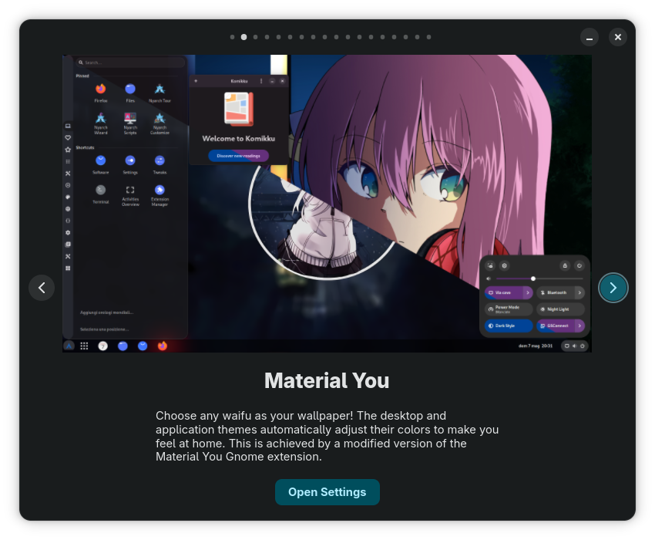
Task: Expand the GSConnect submenu arrow
Action: point(579,326)
